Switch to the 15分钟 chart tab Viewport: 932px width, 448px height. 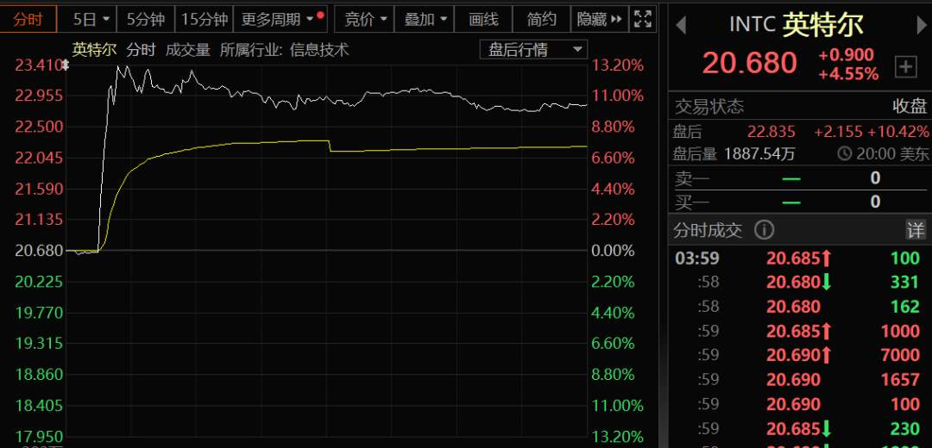tap(205, 19)
